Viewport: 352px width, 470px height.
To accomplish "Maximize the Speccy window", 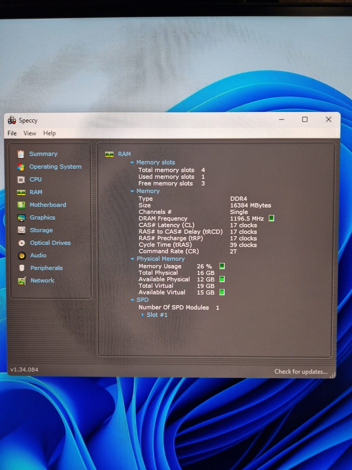I will pos(305,119).
